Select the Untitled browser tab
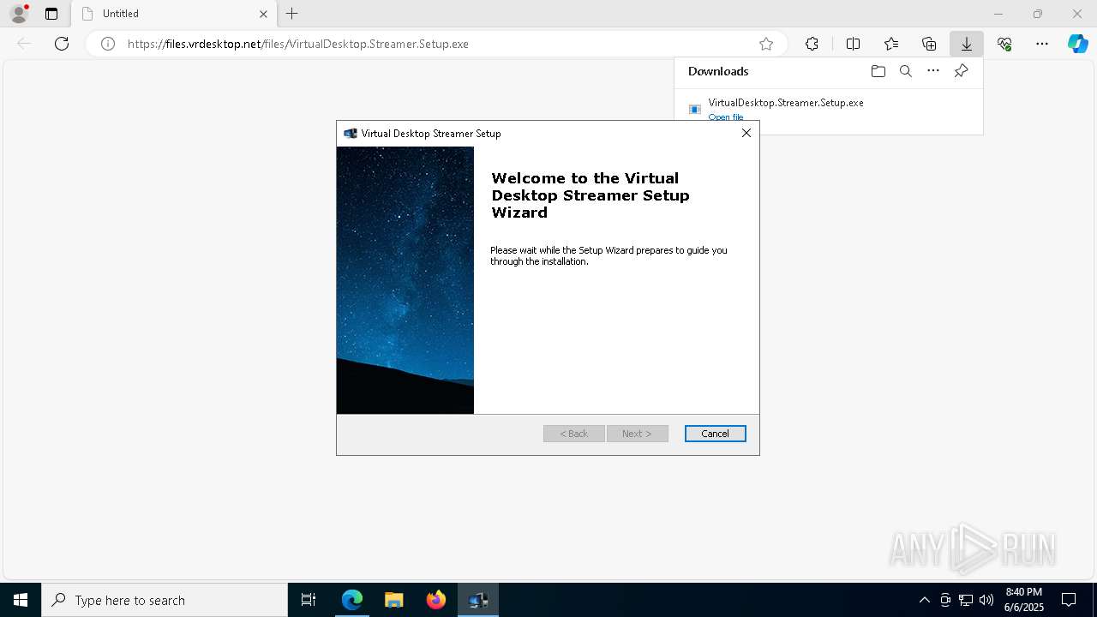 click(x=174, y=14)
